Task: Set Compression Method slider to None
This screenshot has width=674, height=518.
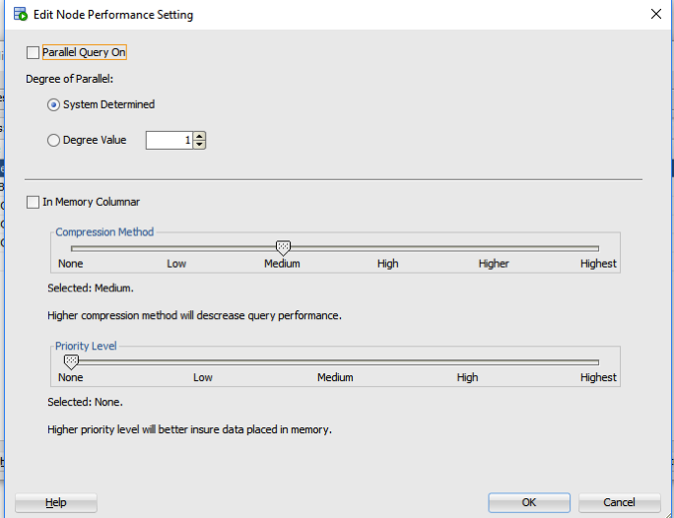Action: coord(71,248)
